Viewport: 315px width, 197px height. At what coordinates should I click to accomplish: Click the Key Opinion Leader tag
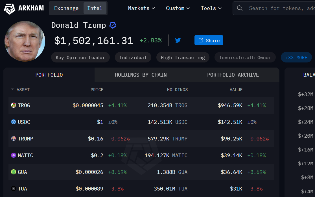[80, 58]
